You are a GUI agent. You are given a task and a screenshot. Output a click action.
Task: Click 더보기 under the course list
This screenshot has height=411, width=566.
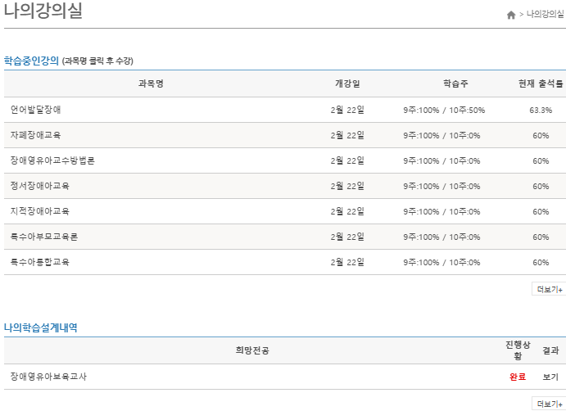(x=549, y=289)
